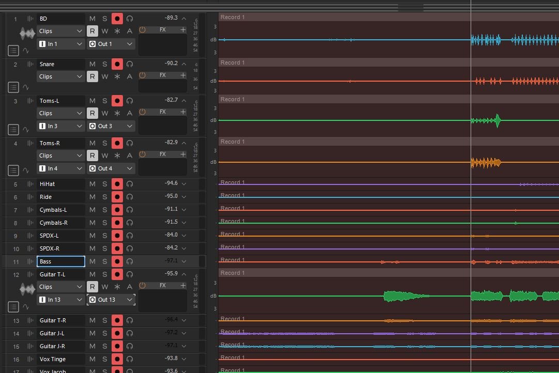The width and height of the screenshot is (559, 373).
Task: Bypass the Guitar T-L FX bin
Action: point(143,286)
